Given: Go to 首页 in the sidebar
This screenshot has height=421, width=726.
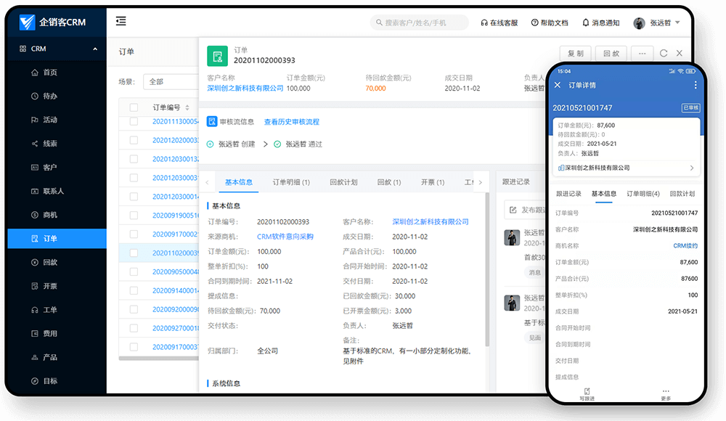Looking at the screenshot, I should pos(49,73).
